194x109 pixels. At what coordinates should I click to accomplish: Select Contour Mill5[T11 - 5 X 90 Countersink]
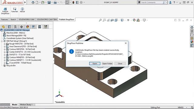point(25,60)
